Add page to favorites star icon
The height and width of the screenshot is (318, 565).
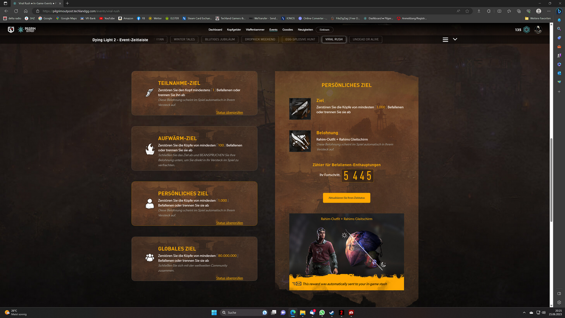467,11
